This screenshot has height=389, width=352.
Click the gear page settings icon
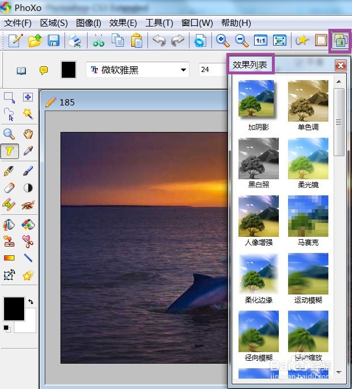200,40
